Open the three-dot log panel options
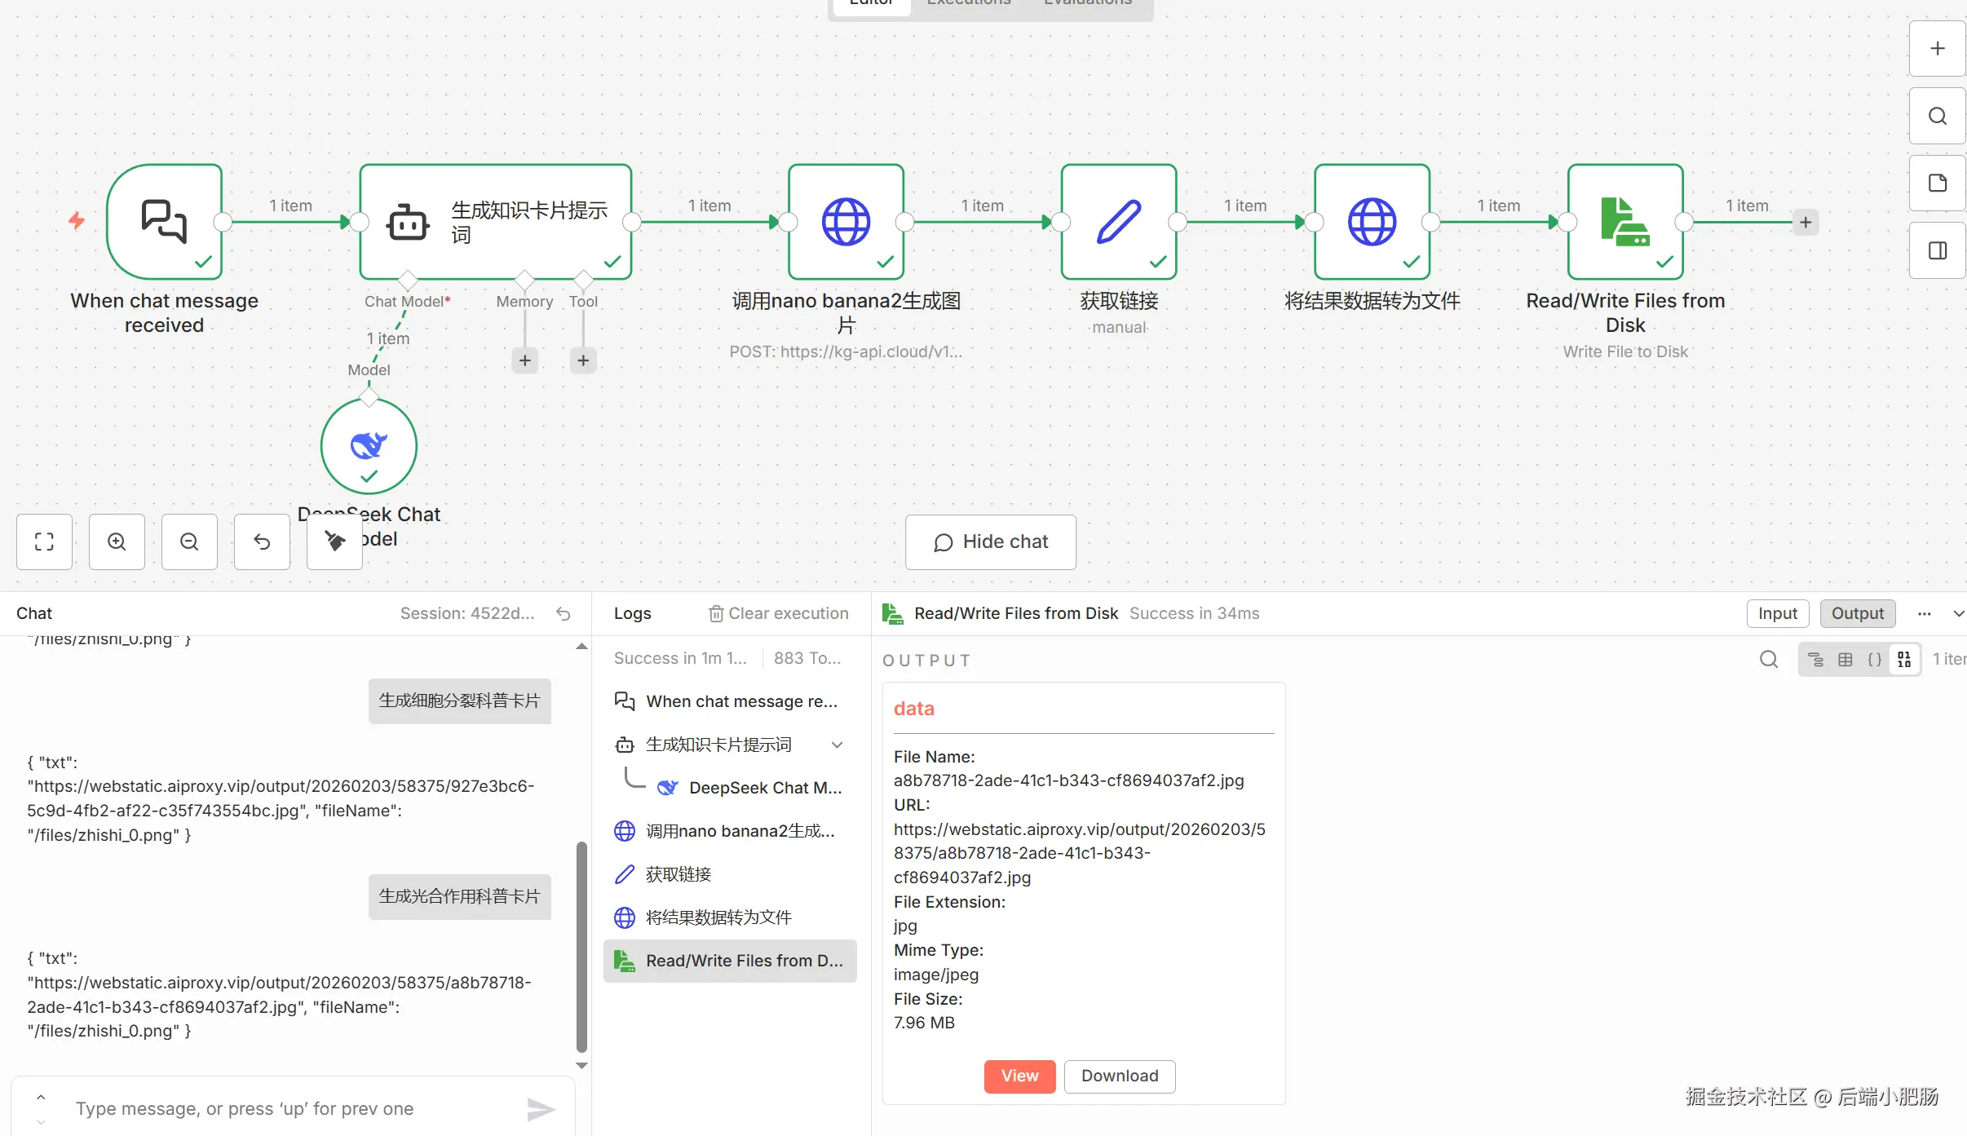 click(x=1924, y=614)
